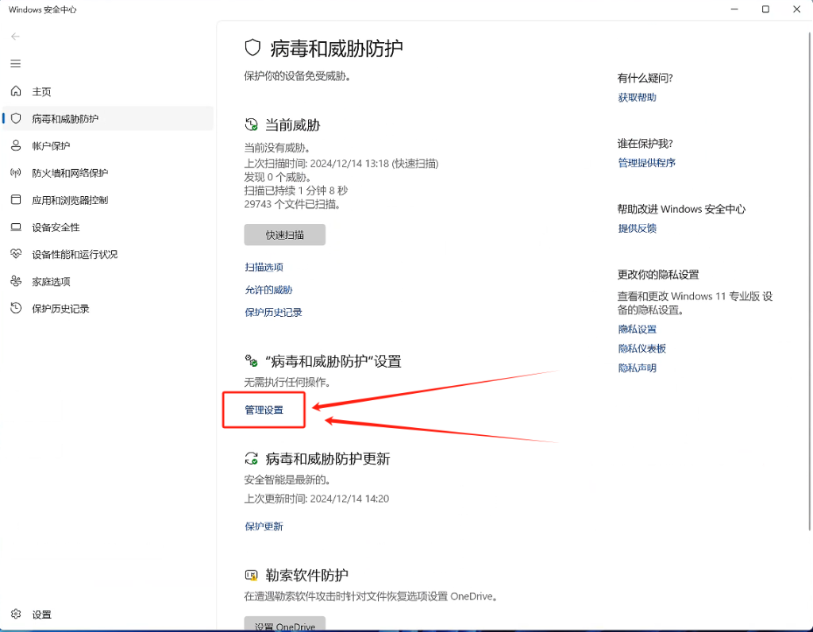Click the large shield icon in page title
Screen dimensions: 813x632
pos(252,48)
